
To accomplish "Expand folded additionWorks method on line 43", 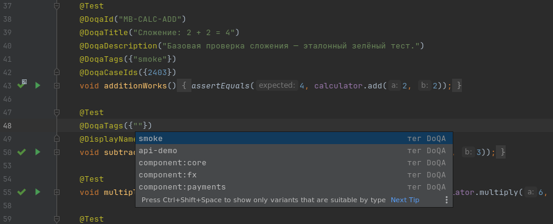I will (57, 85).
